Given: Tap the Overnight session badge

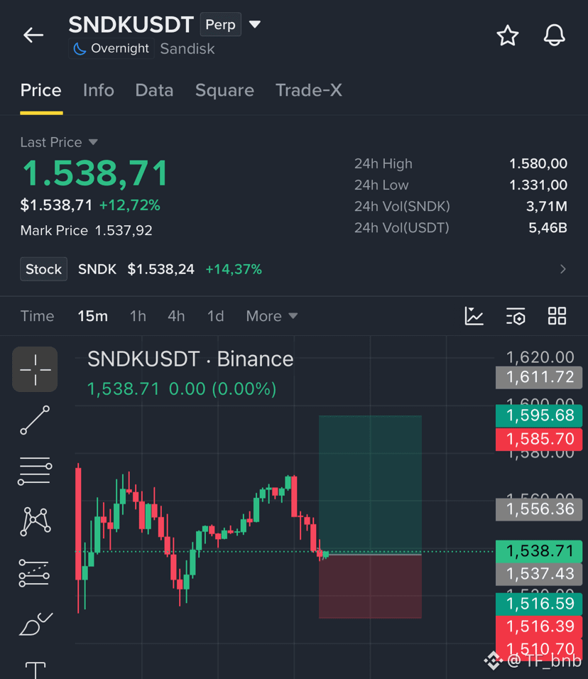Looking at the screenshot, I should (x=111, y=48).
